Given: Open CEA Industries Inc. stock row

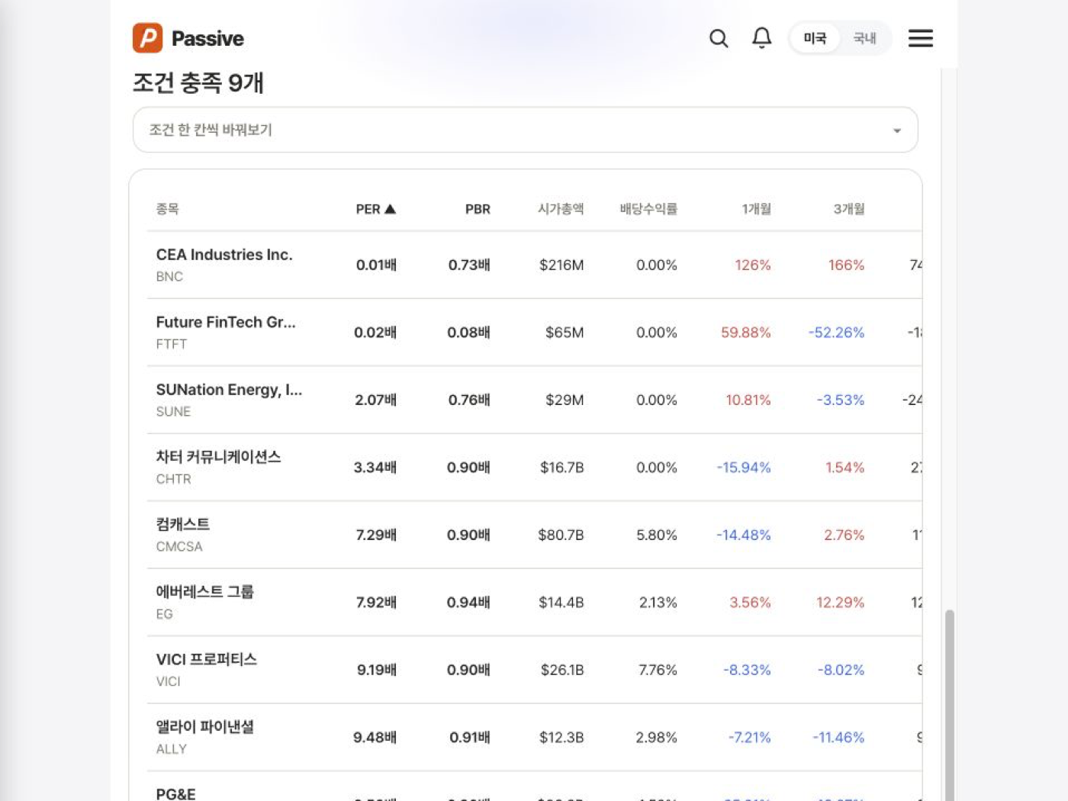Looking at the screenshot, I should 534,265.
